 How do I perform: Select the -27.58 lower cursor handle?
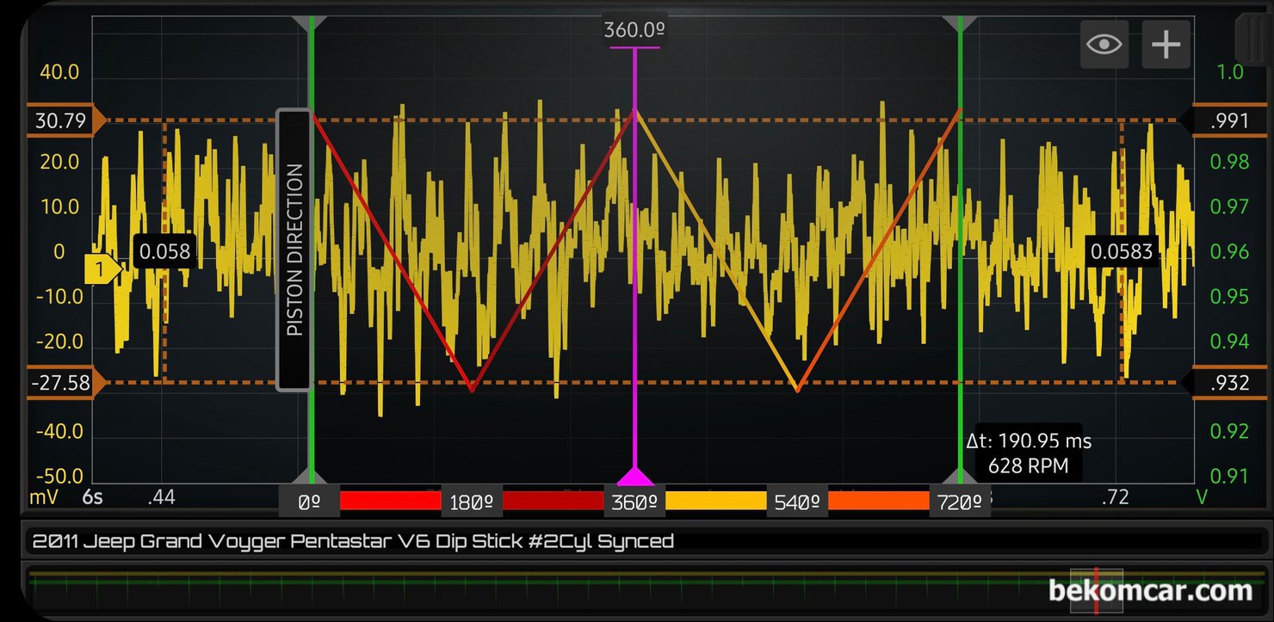(62, 383)
